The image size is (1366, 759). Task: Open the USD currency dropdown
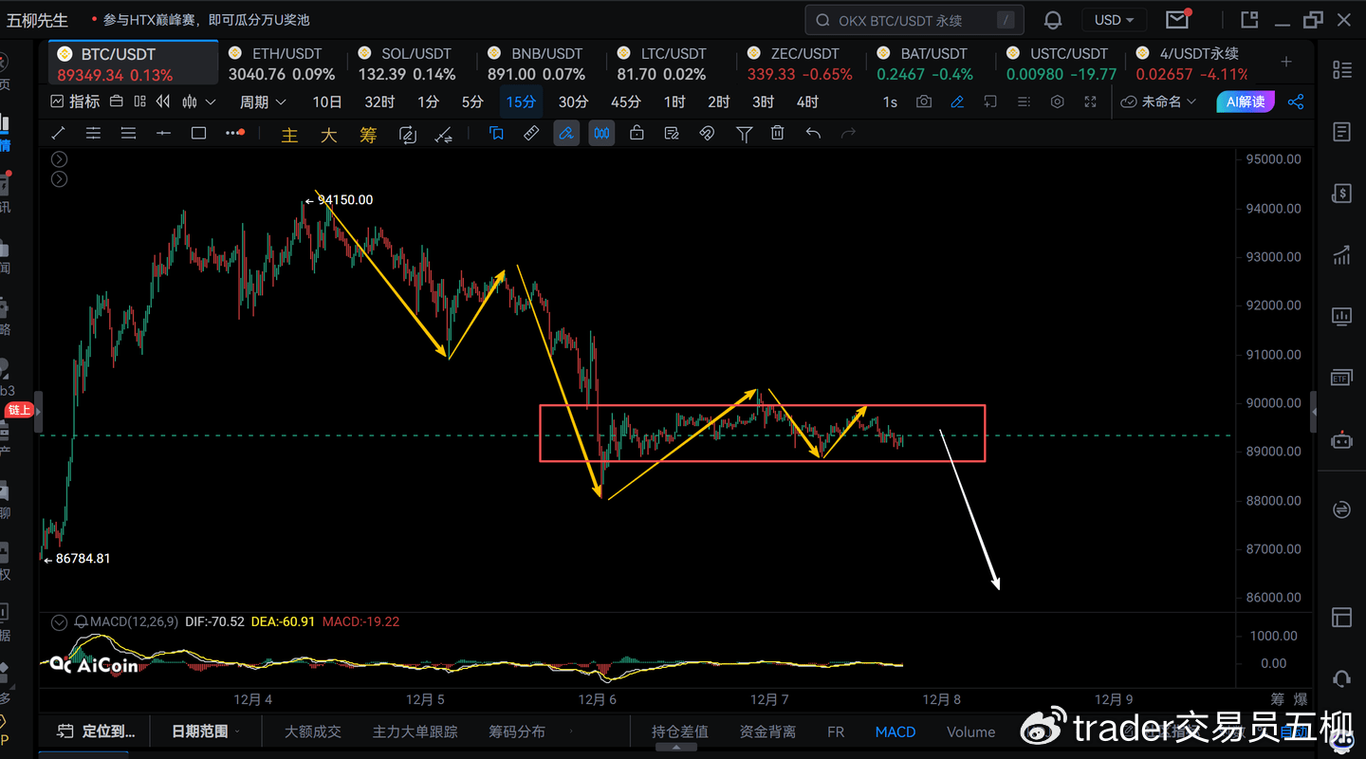point(1114,20)
